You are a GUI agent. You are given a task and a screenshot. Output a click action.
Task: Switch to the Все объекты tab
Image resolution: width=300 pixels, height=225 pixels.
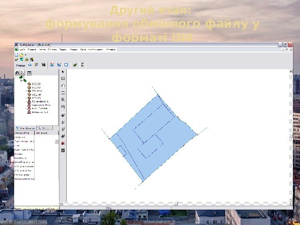coord(25,128)
